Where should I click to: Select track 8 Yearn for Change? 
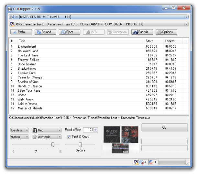coord(98,77)
